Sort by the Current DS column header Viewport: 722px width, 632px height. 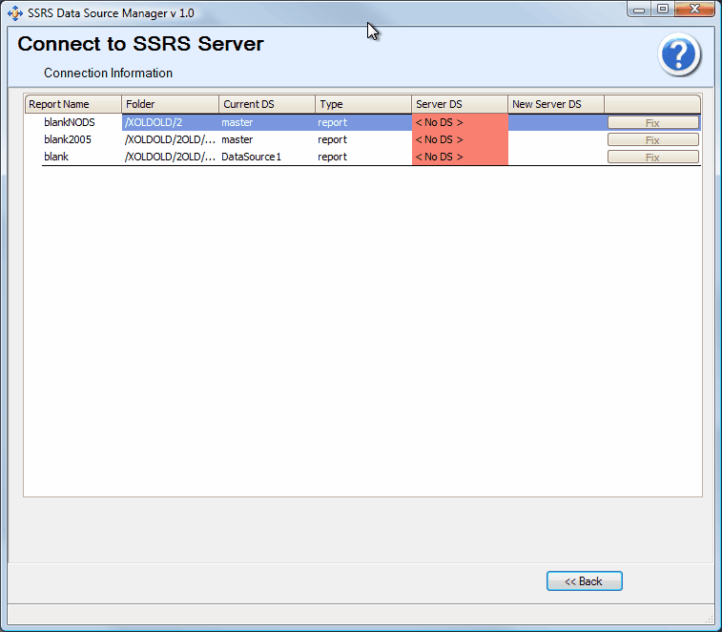[267, 104]
